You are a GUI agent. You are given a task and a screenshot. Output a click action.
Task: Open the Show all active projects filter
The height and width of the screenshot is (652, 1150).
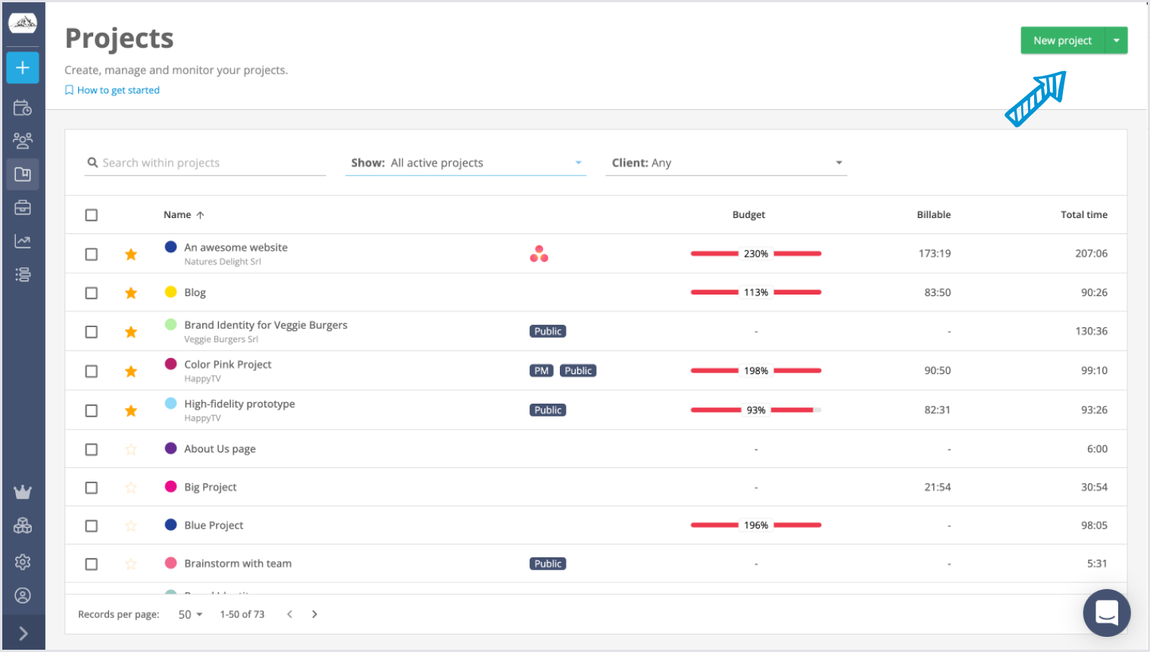tap(465, 162)
